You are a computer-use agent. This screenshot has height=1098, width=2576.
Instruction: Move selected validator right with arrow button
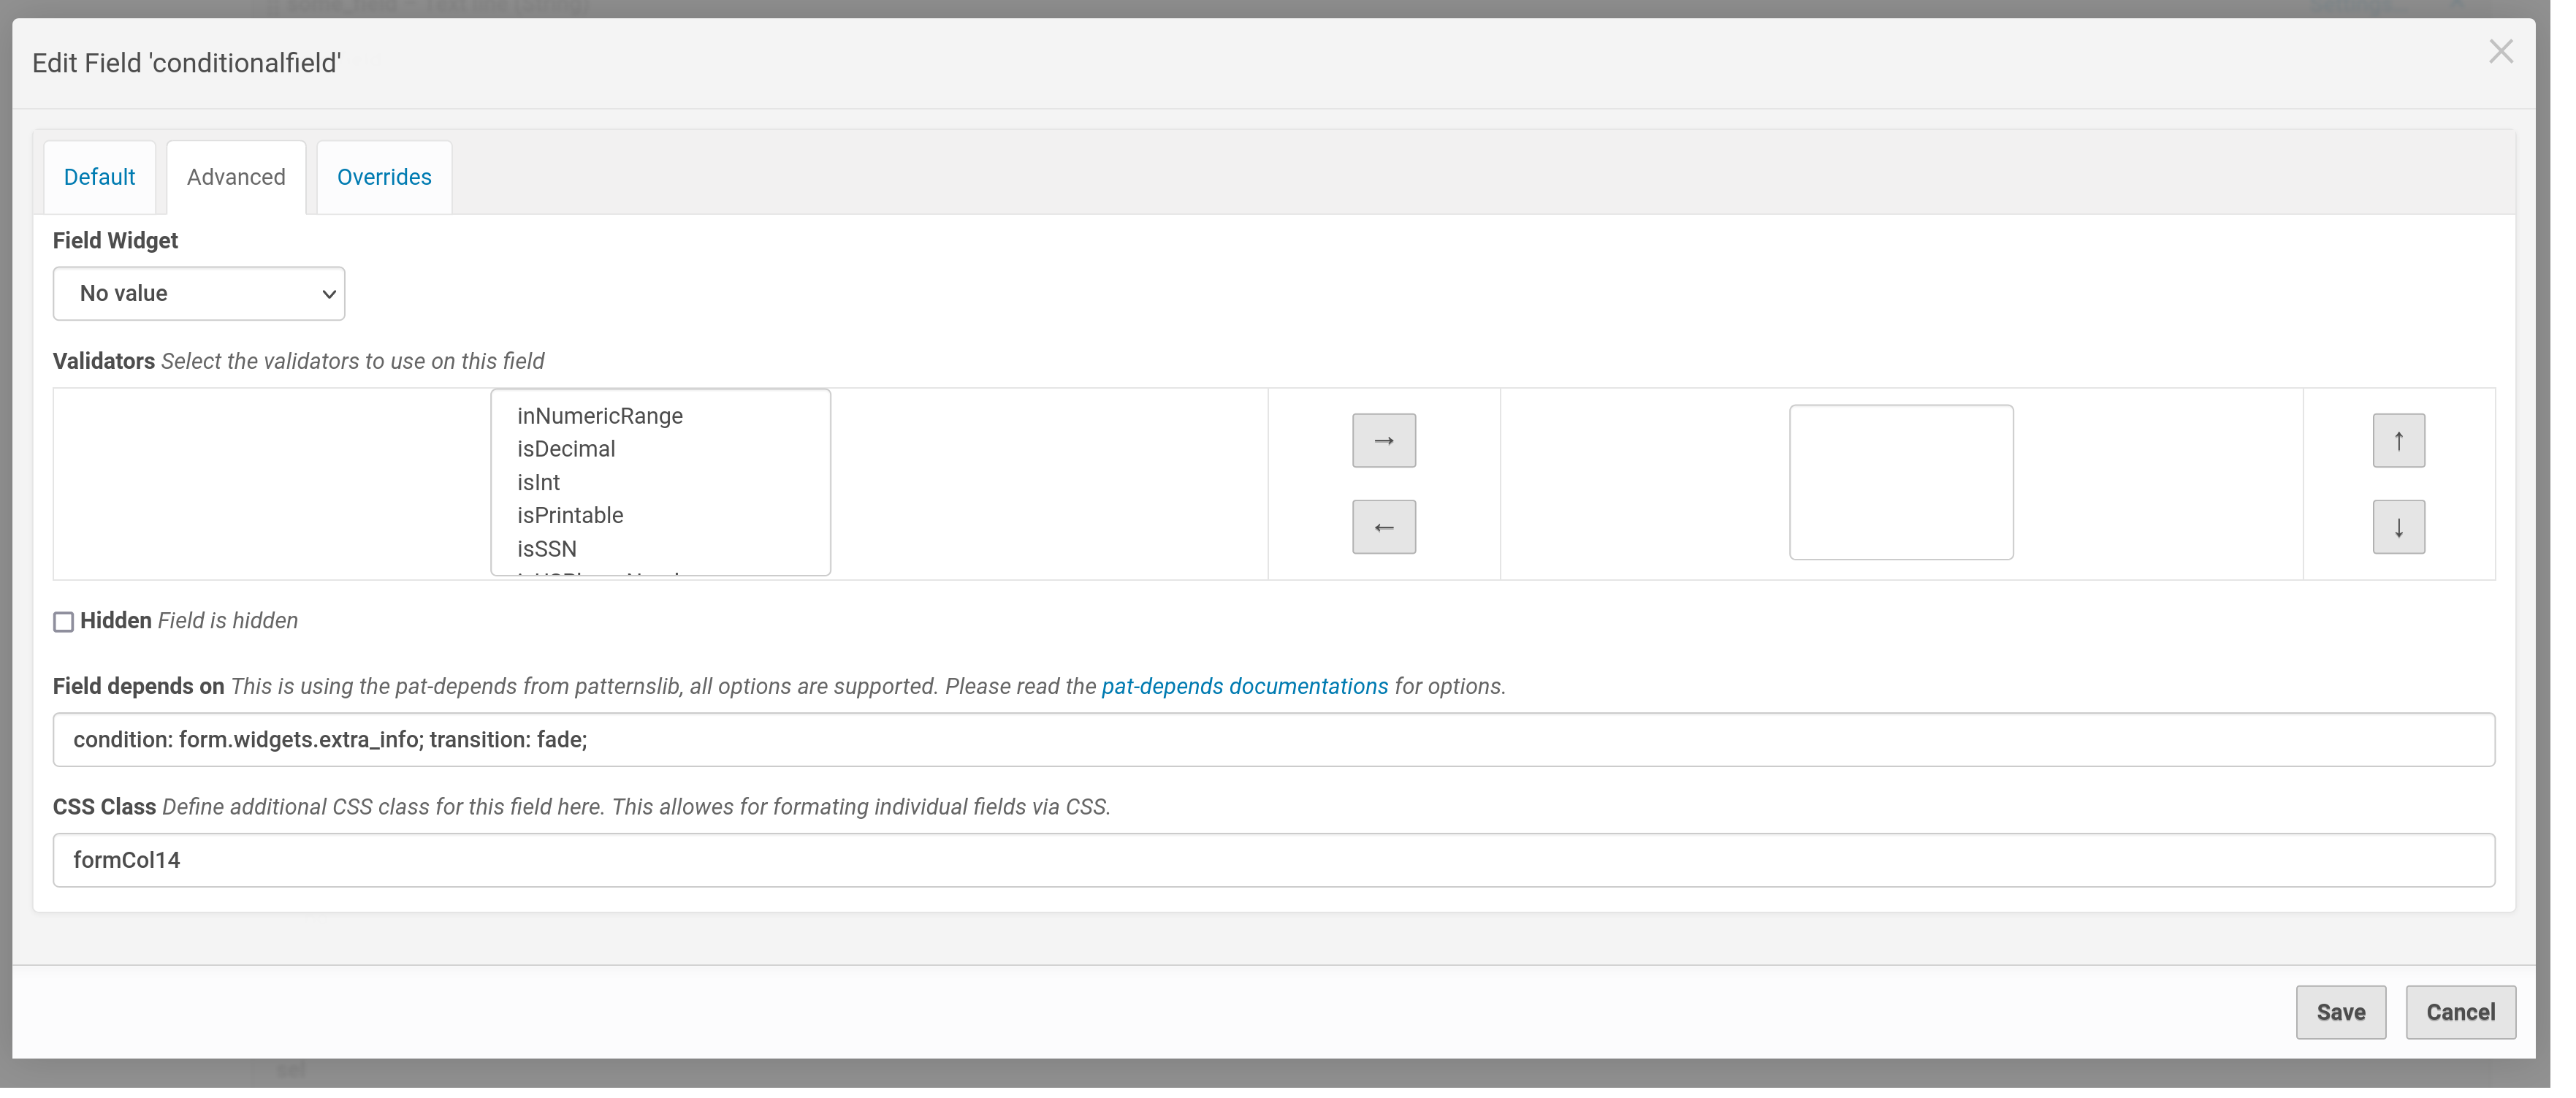pos(1383,440)
